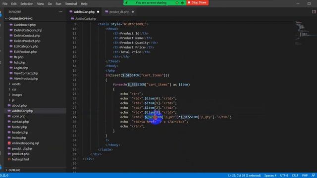Open onlineshopping.sql file

coord(25,143)
